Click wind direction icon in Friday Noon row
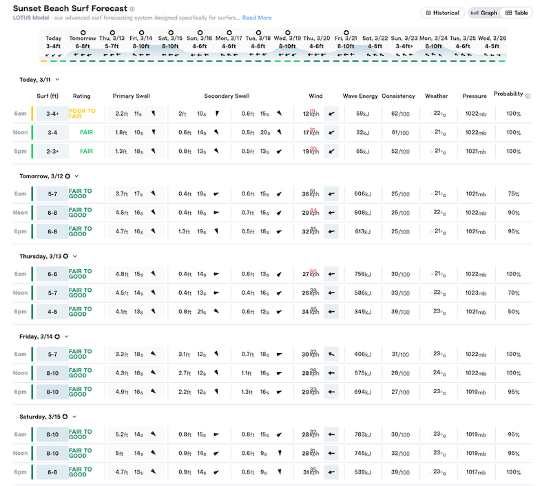 point(331,373)
